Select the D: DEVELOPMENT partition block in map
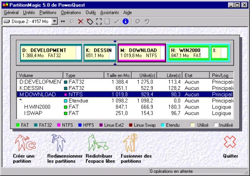Screen dimensions: 250x176 click(51, 53)
